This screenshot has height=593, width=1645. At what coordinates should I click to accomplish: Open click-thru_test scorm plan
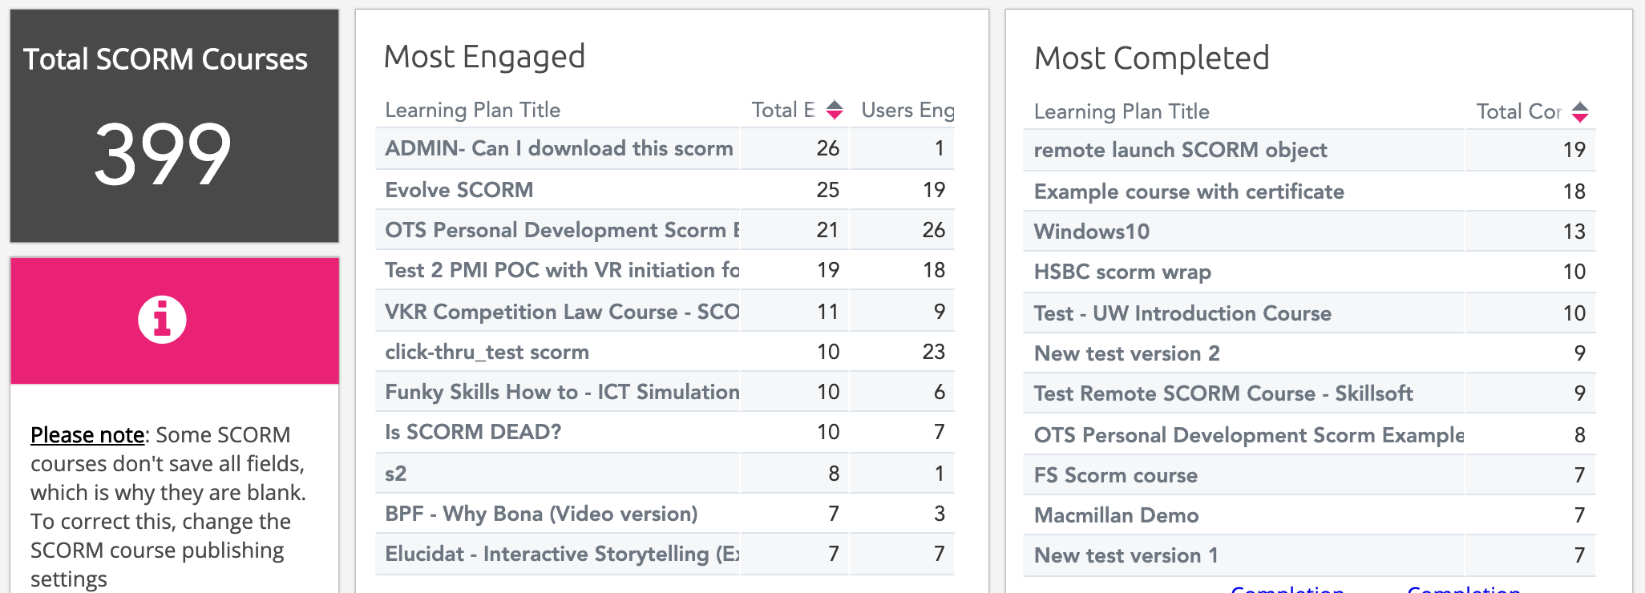(487, 352)
